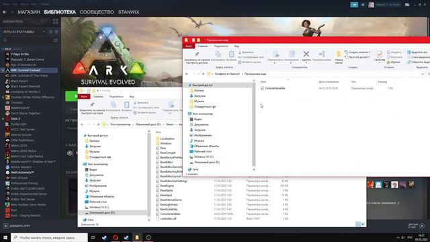Open the МАГАЗИН tab in Steam
430x242 pixels.
pyautogui.click(x=29, y=12)
